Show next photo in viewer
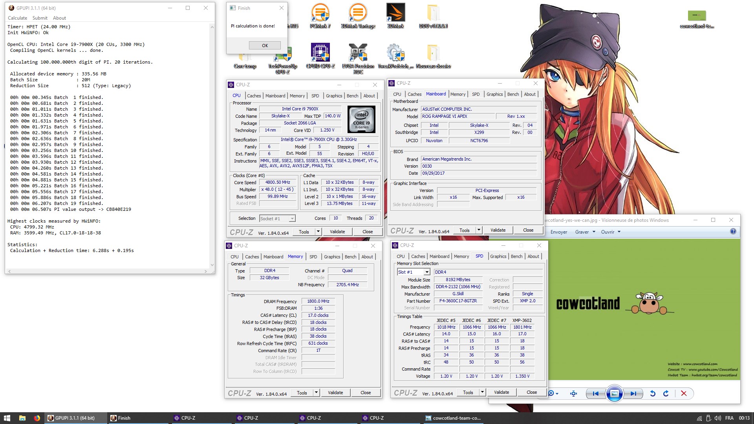 [x=633, y=393]
